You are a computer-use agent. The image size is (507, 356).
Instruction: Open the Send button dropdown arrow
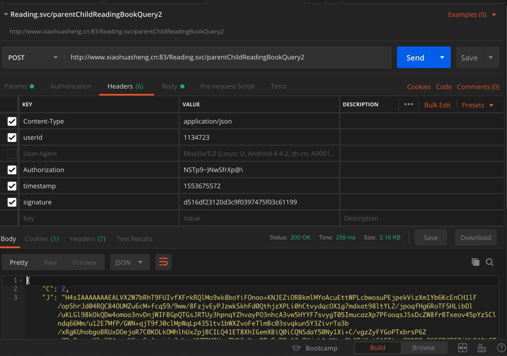442,57
